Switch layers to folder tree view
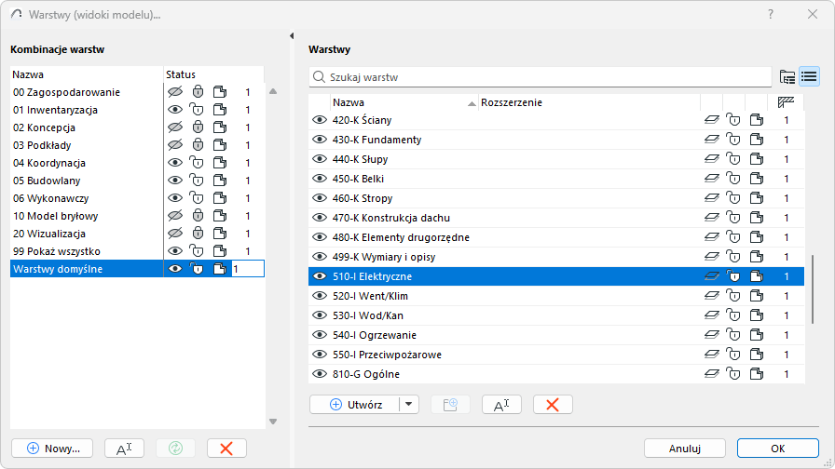This screenshot has width=835, height=469. point(787,77)
